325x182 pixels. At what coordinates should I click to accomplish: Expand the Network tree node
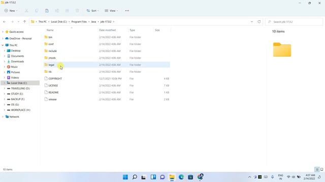click(x=3, y=117)
